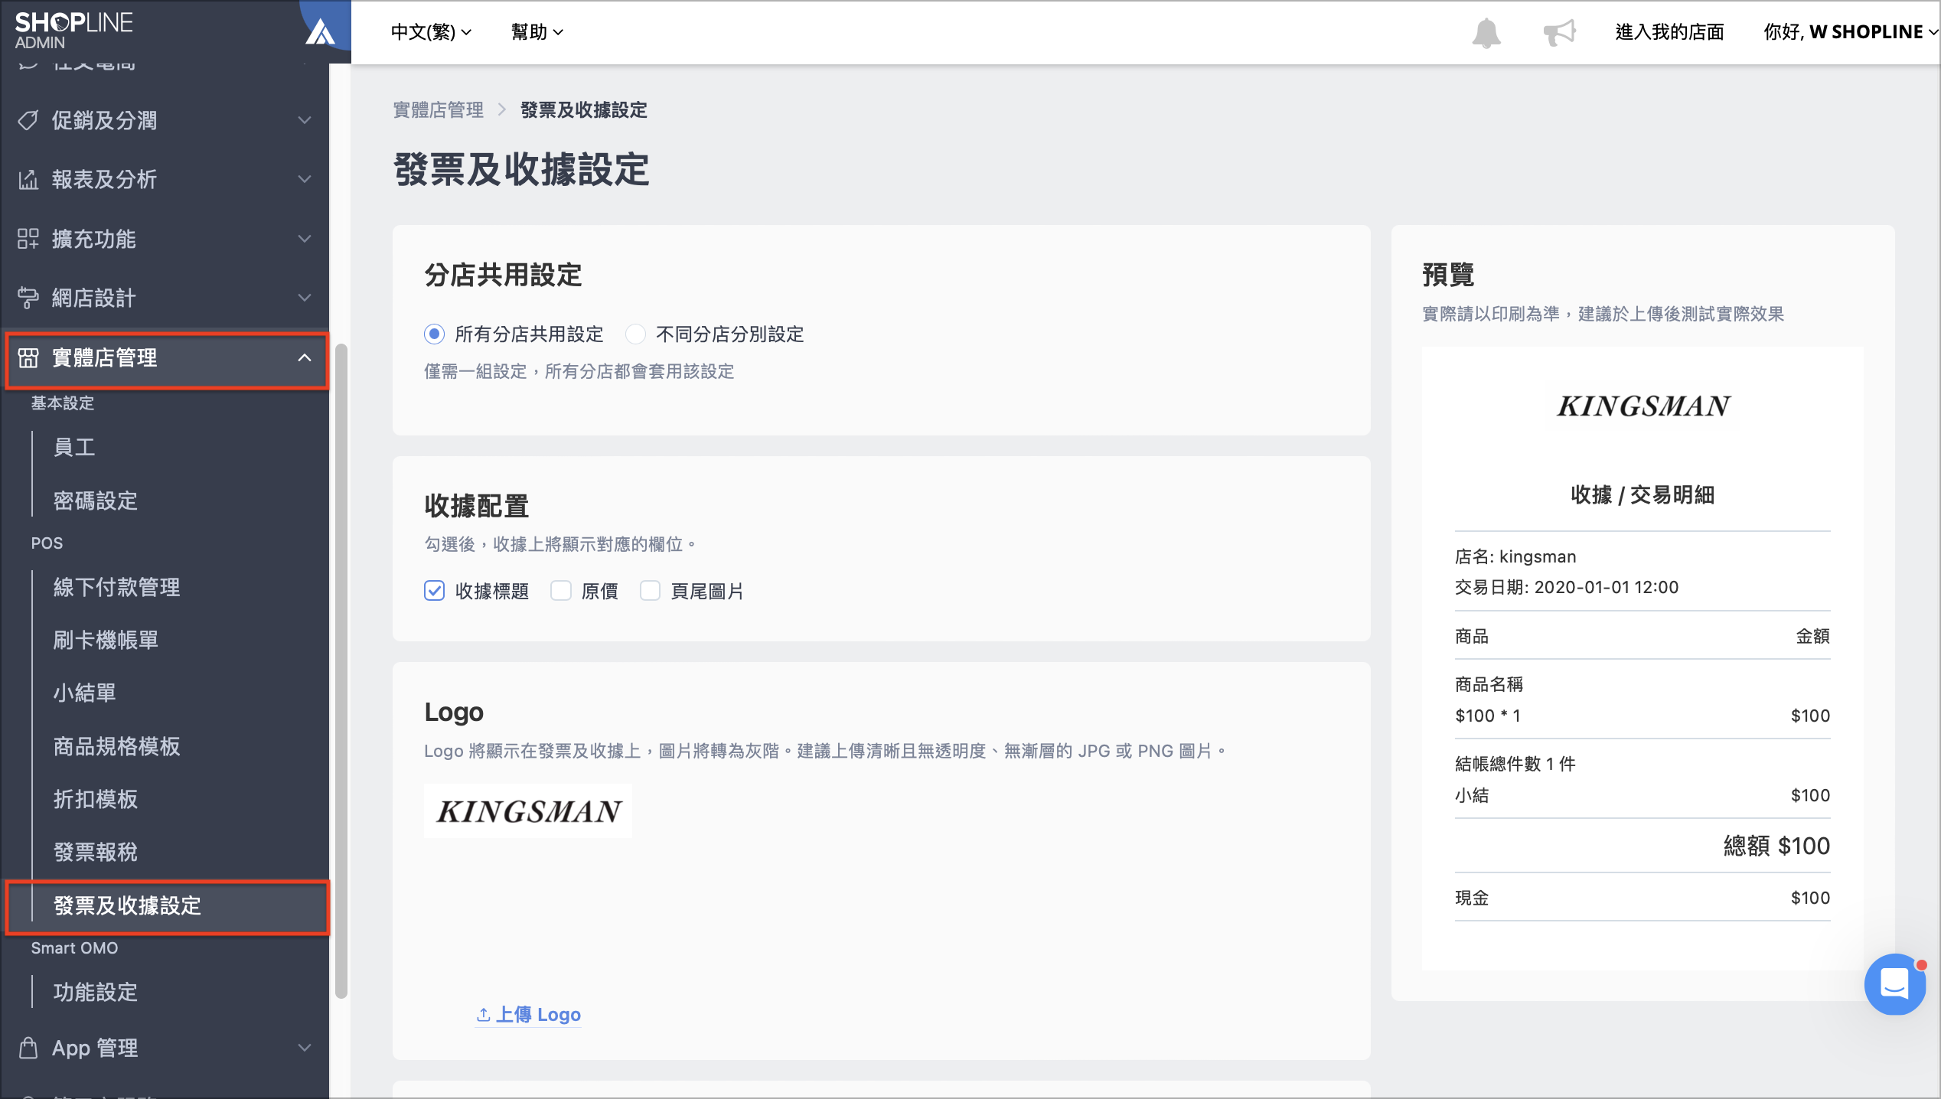Click the KINGSMAN logo thumbnail image
Screen dimensions: 1941x1099
tap(528, 811)
